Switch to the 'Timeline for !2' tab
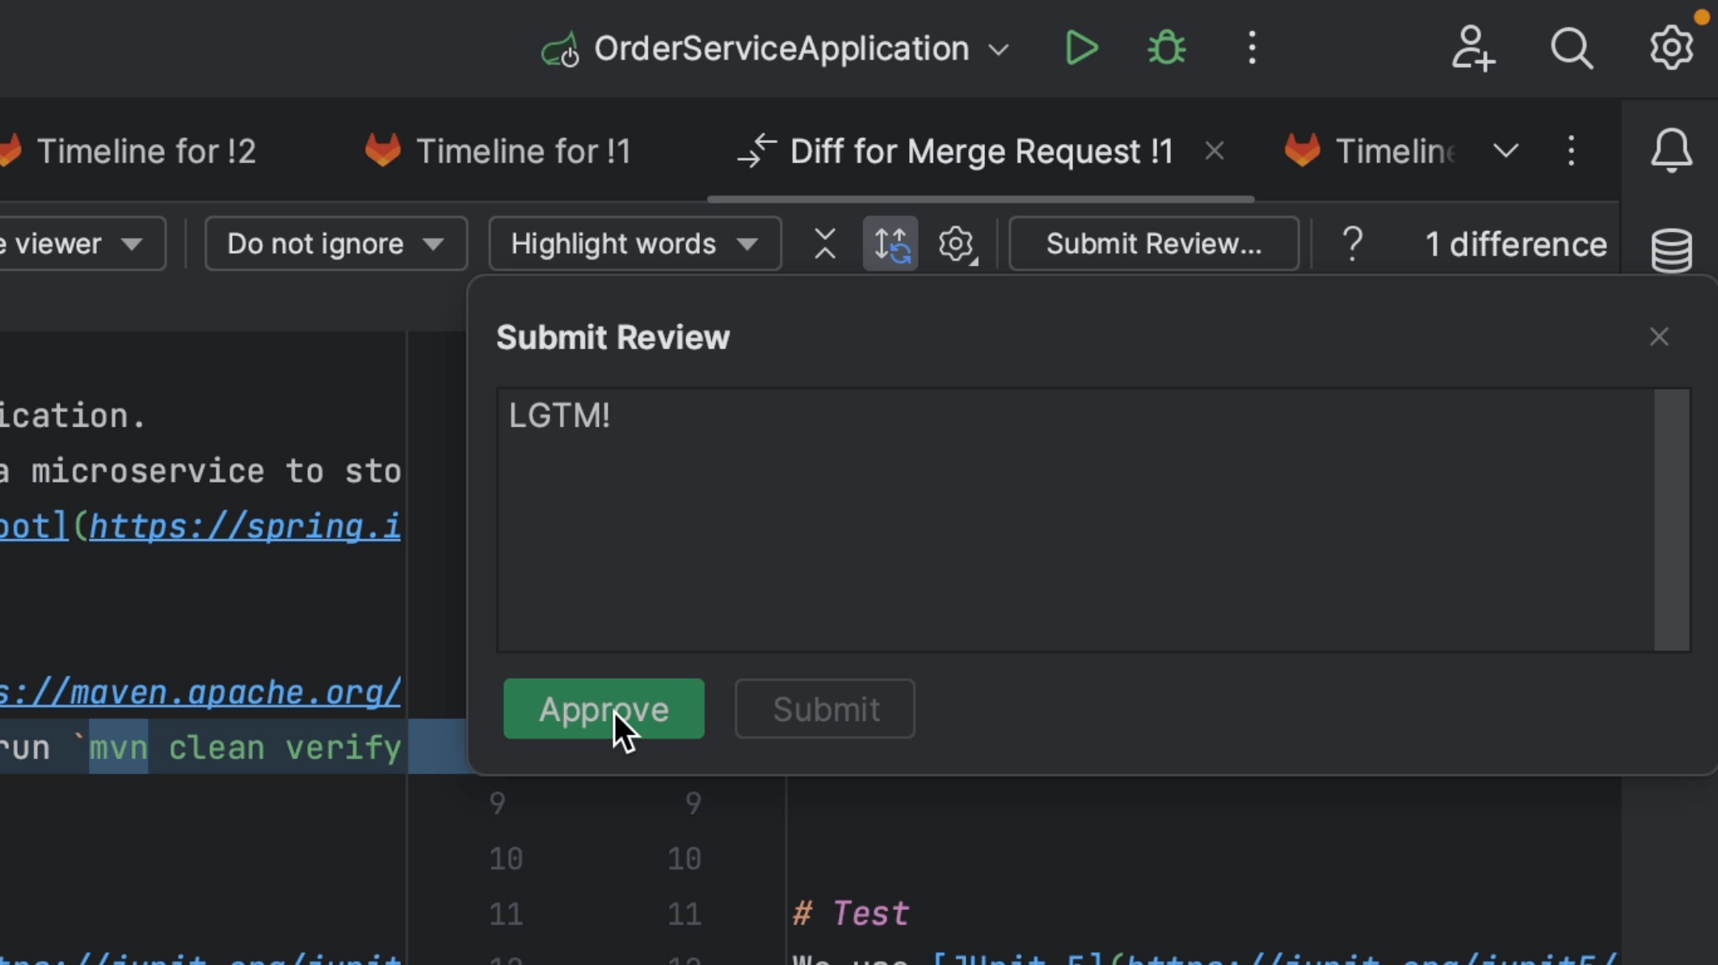The width and height of the screenshot is (1718, 965). point(147,150)
